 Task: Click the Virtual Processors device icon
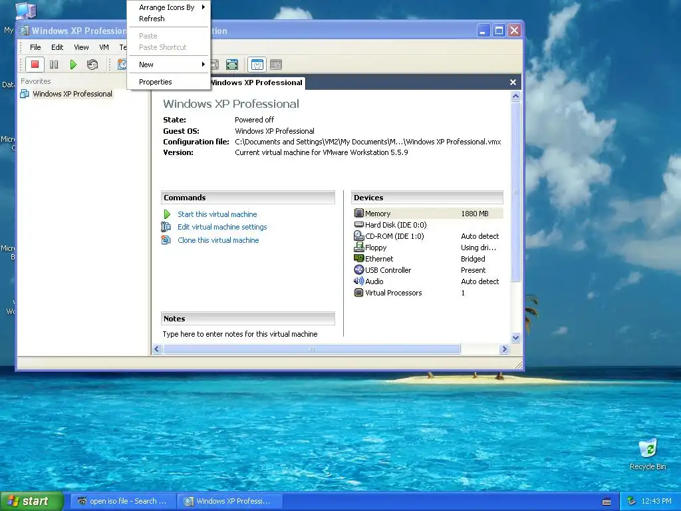358,293
